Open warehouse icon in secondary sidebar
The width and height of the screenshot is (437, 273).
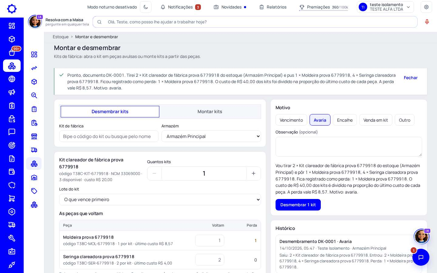34,177
